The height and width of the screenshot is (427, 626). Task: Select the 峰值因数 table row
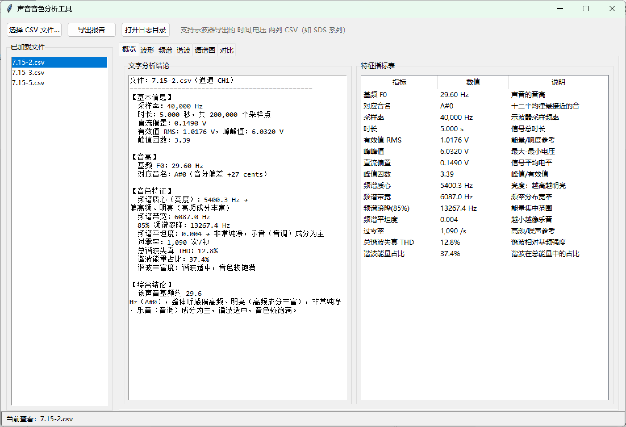[x=485, y=174]
